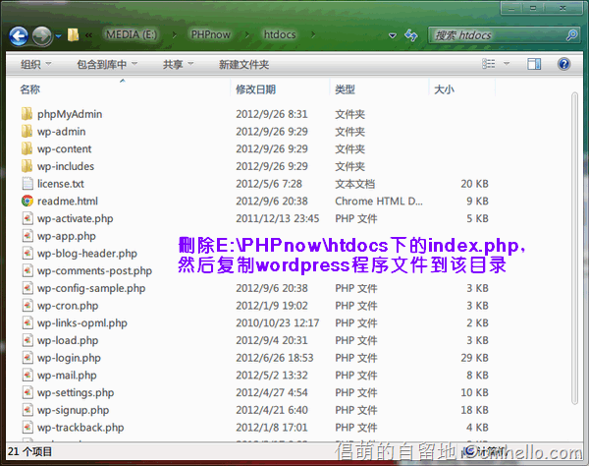Click the 文本文档 type of license.txt
This screenshot has width=589, height=466.
coord(355,184)
